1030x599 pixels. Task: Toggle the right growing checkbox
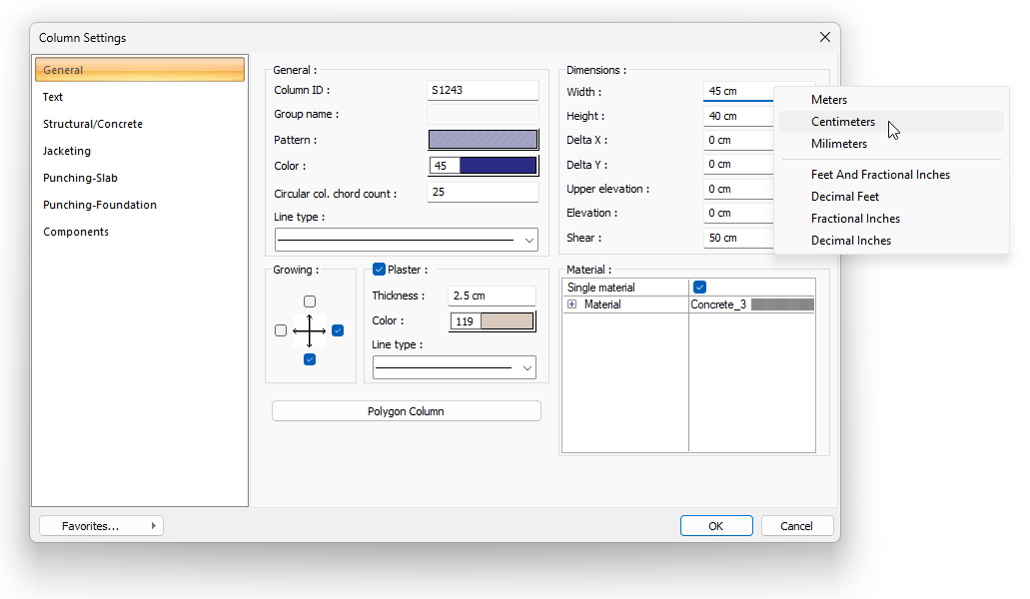[338, 330]
